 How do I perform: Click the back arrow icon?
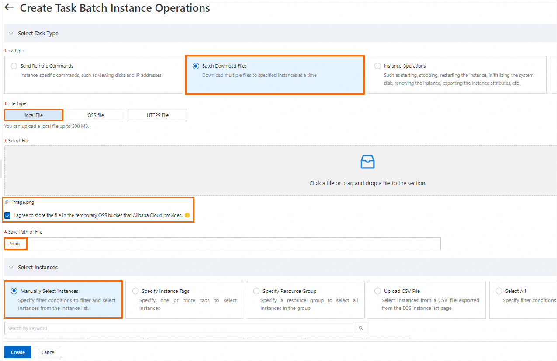tap(9, 8)
